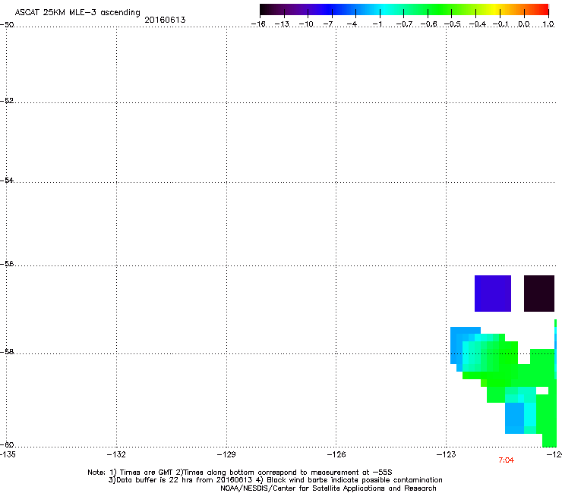
Task: Click the -56 latitude axis label
Action: tap(7, 263)
